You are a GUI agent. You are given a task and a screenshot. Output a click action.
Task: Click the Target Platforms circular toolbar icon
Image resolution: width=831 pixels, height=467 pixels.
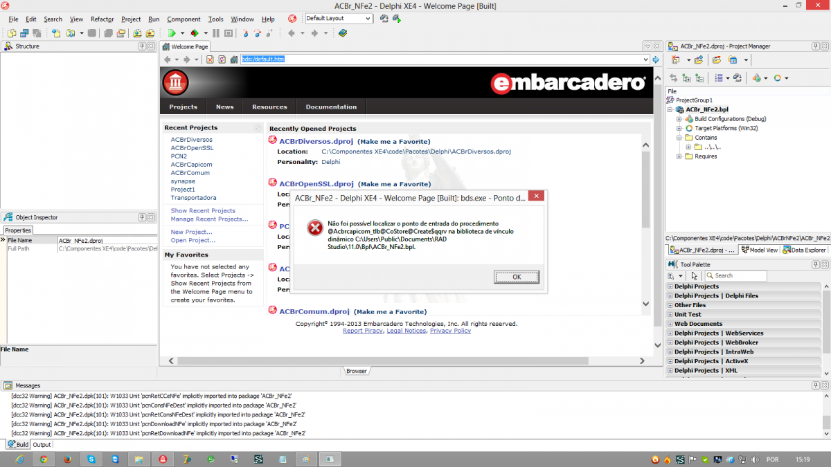click(x=778, y=78)
